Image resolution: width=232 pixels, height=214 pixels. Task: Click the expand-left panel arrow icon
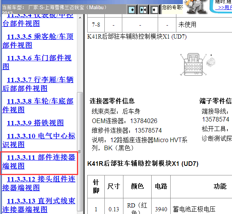click(154, 10)
